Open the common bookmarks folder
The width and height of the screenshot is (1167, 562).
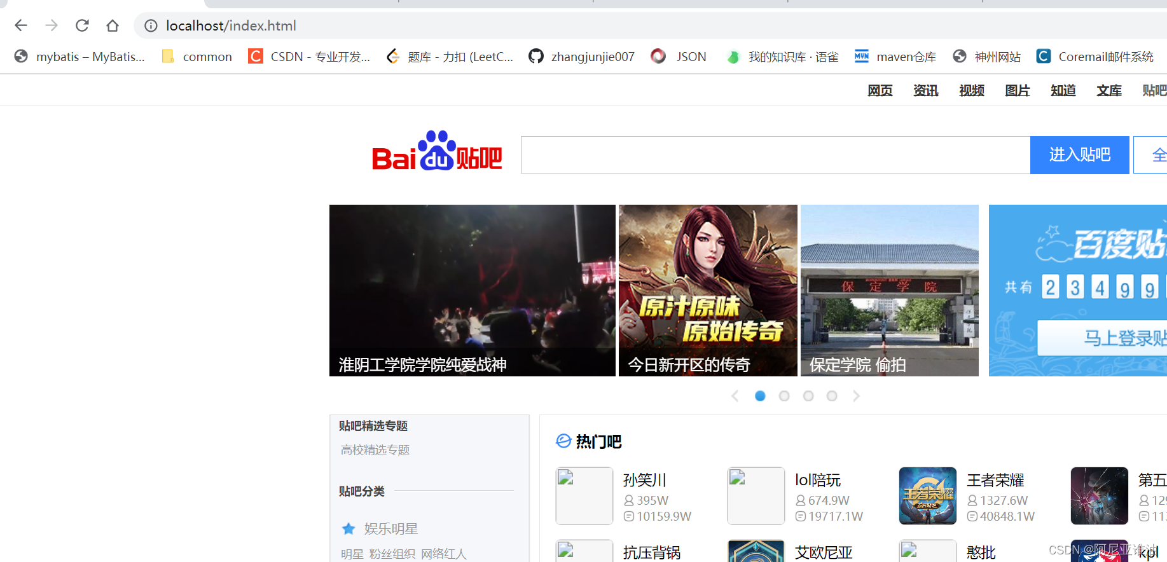197,57
